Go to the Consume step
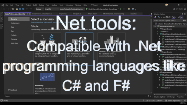Image resolution: width=187 pixels, height=105 pixels. (14, 39)
